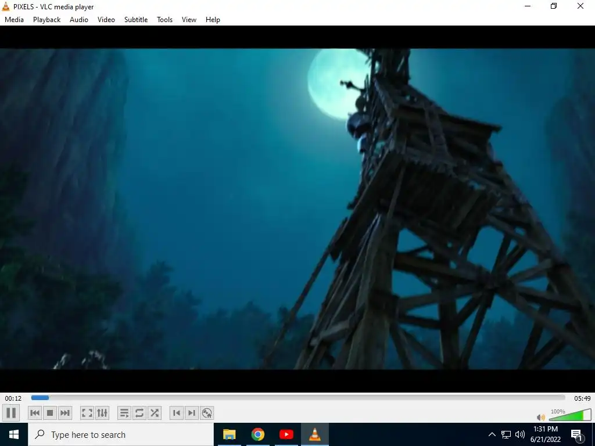This screenshot has height=446, width=595.
Task: Focus the taskbar search box
Action: point(121,434)
